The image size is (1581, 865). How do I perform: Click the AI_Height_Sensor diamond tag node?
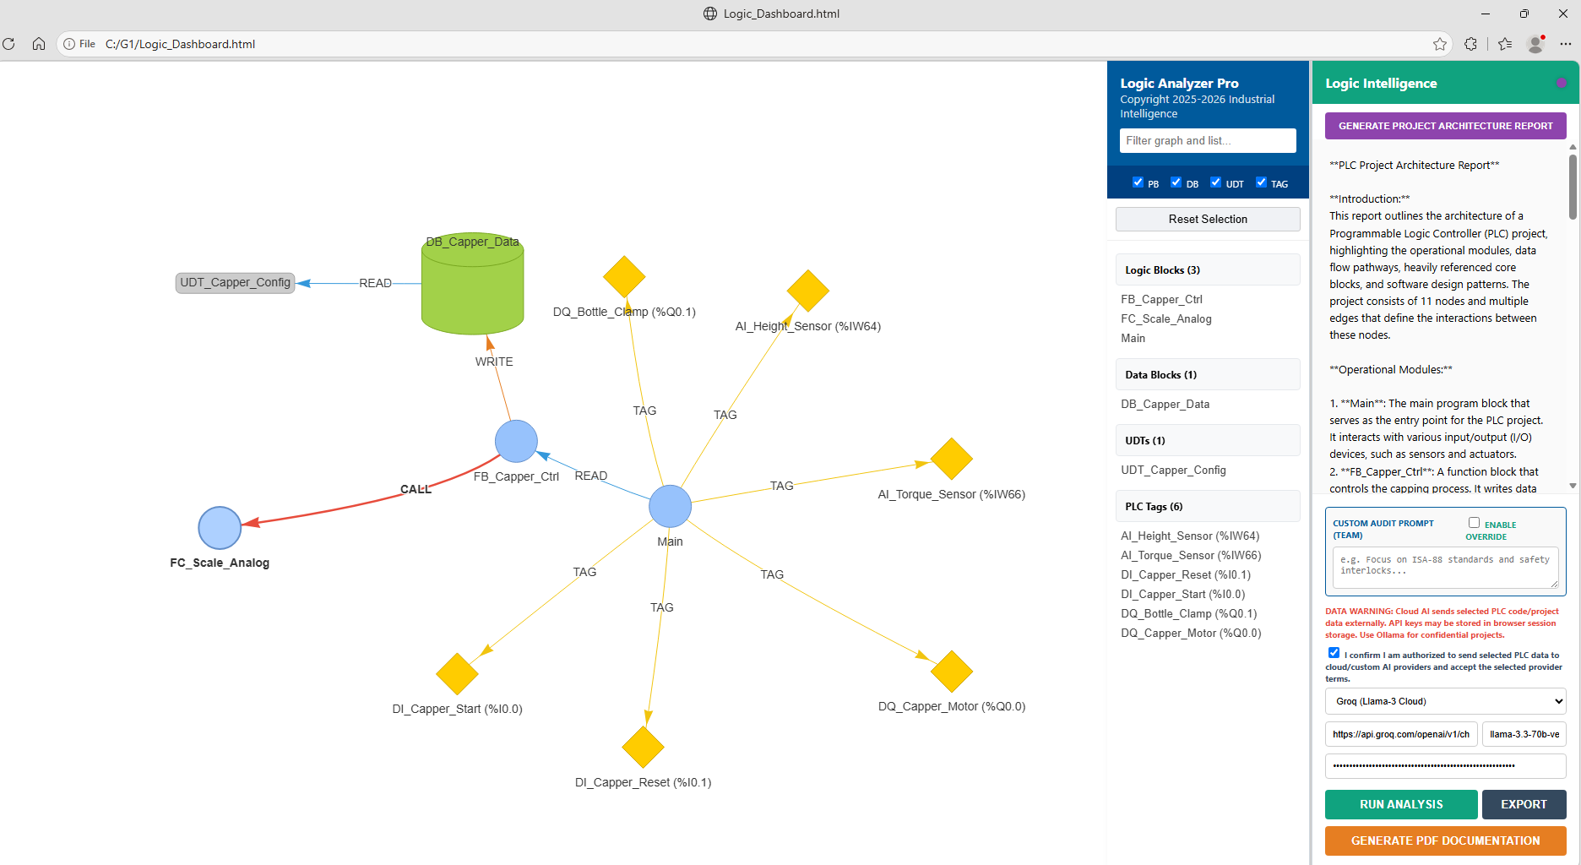(808, 291)
